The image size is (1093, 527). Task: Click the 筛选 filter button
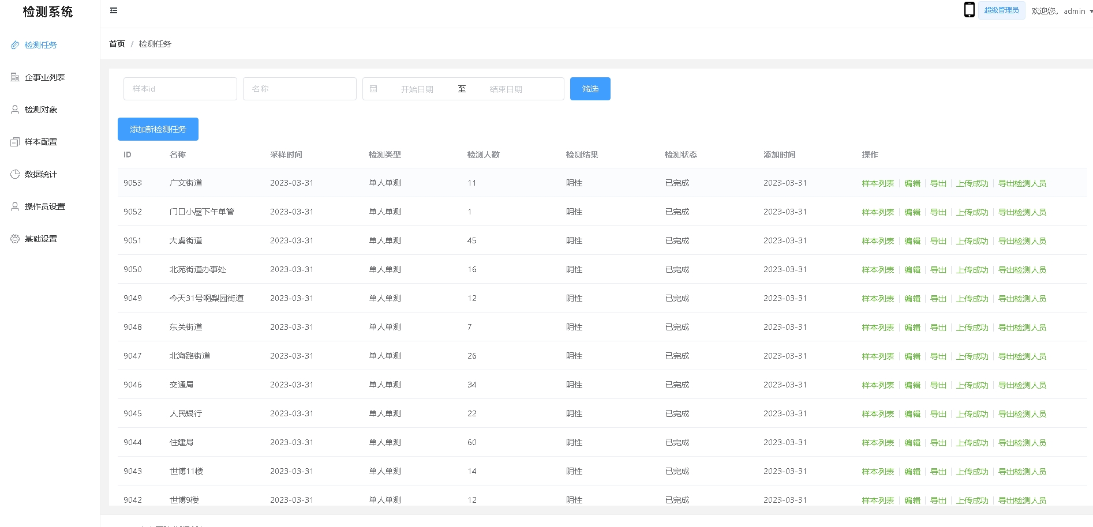590,89
